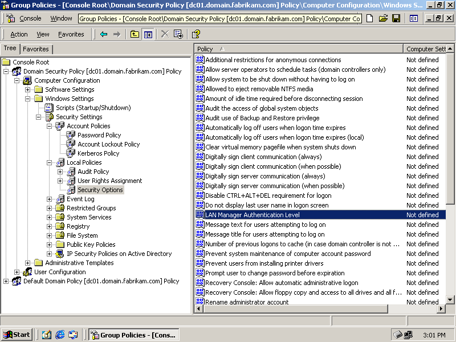Click the Export List toolbar icon

tap(178, 34)
